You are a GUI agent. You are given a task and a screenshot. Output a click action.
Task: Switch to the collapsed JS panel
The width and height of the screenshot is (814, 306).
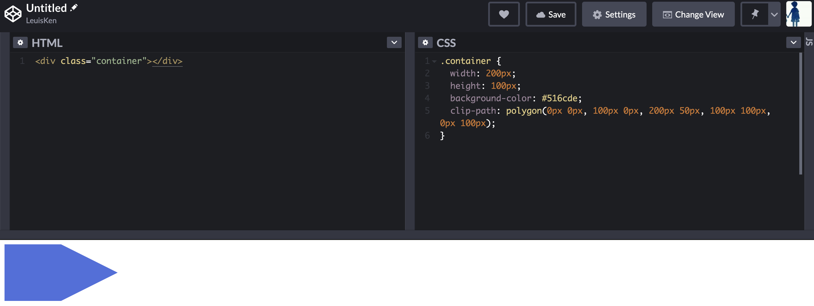tap(809, 41)
